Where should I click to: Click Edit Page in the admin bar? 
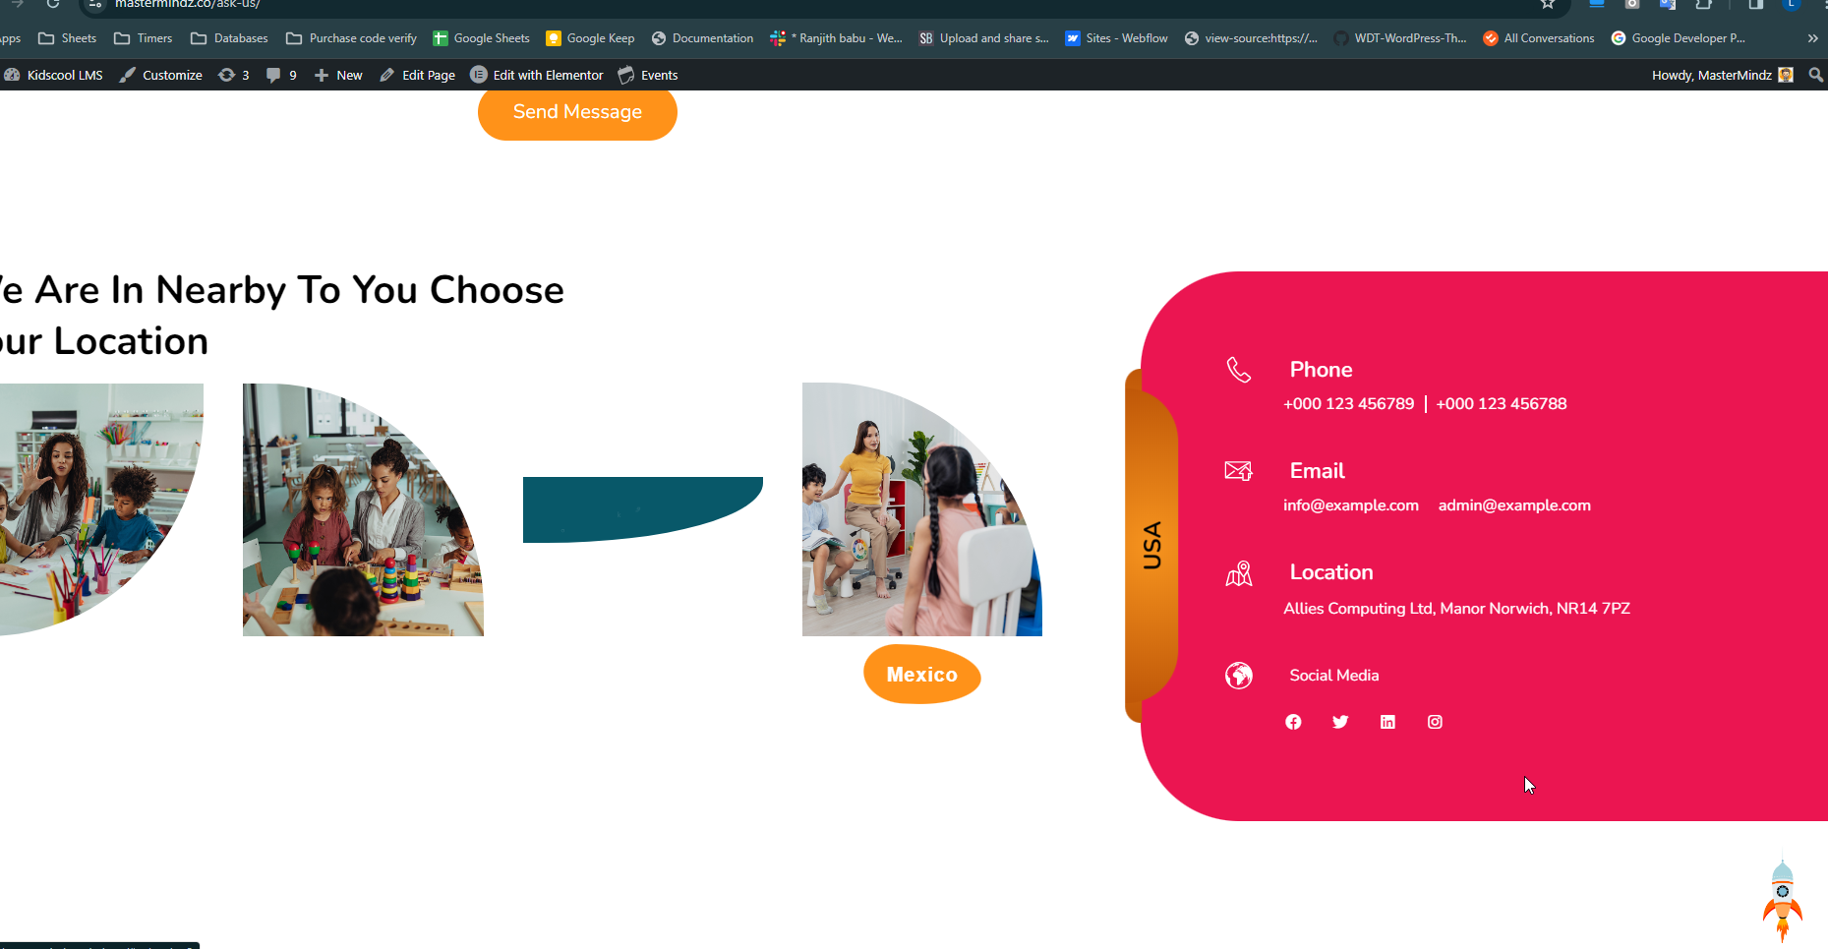418,75
